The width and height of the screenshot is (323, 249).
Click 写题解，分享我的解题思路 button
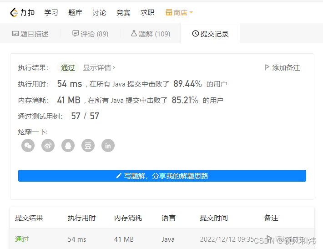click(x=162, y=176)
